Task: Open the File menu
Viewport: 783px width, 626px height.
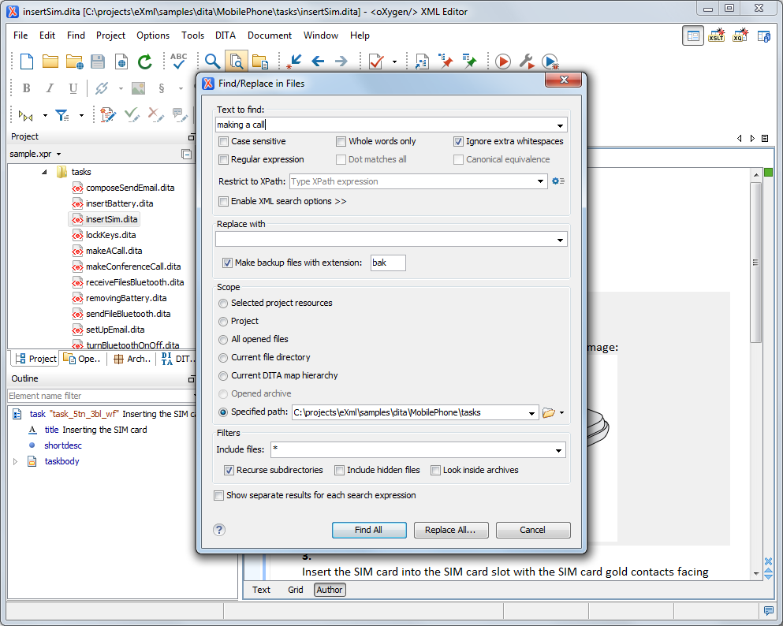Action: [21, 35]
